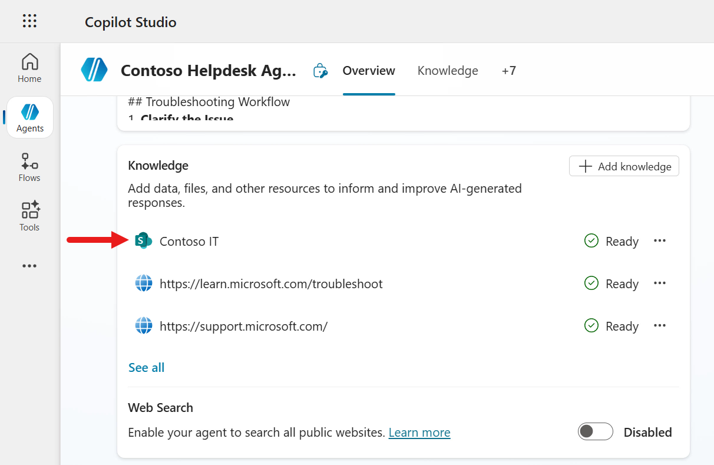Click the globe icon for support.microsoft.com
Viewport: 714px width, 465px height.
(143, 325)
